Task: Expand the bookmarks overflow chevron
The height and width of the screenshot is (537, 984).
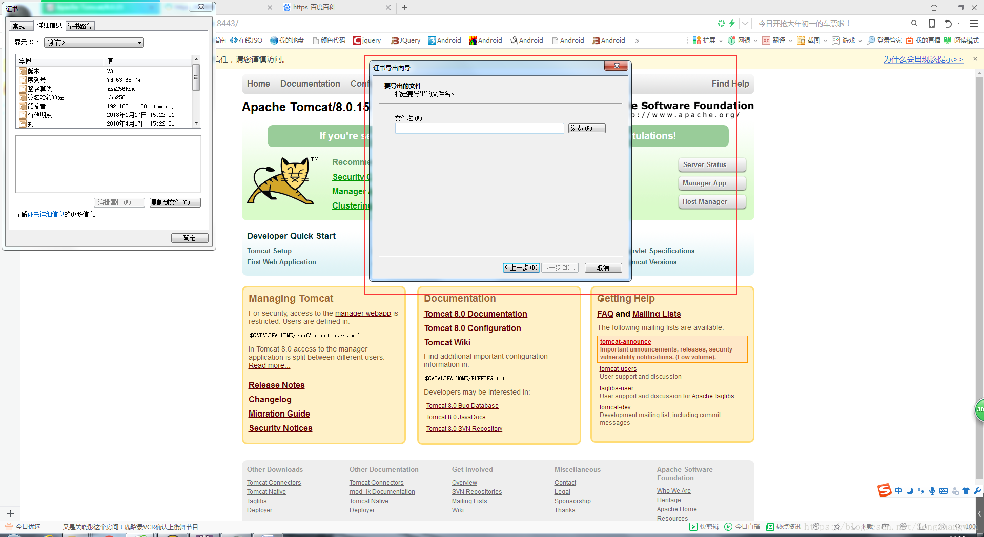Action: (637, 40)
